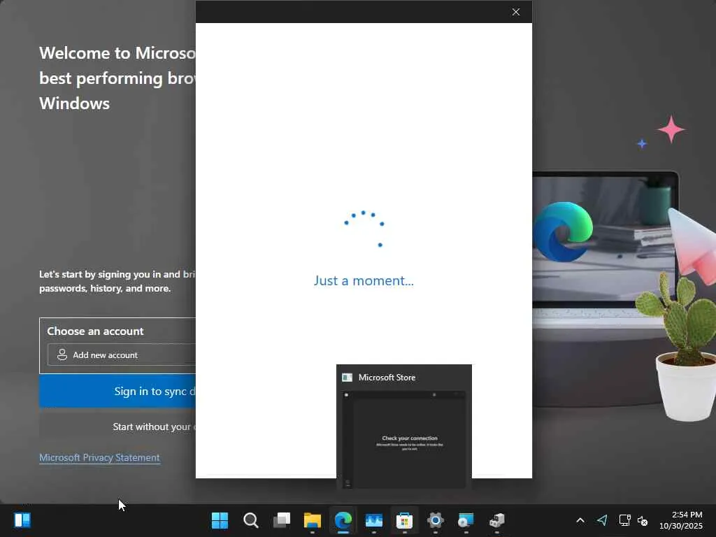
Task: Open Task View on the taskbar
Action: tap(282, 520)
